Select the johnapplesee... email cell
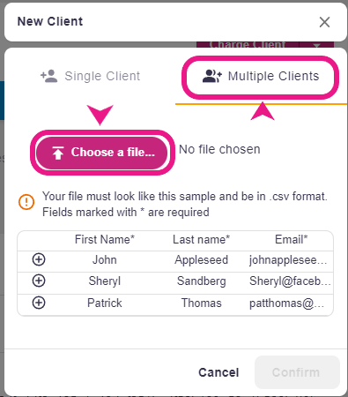This screenshot has width=348, height=397. click(288, 260)
